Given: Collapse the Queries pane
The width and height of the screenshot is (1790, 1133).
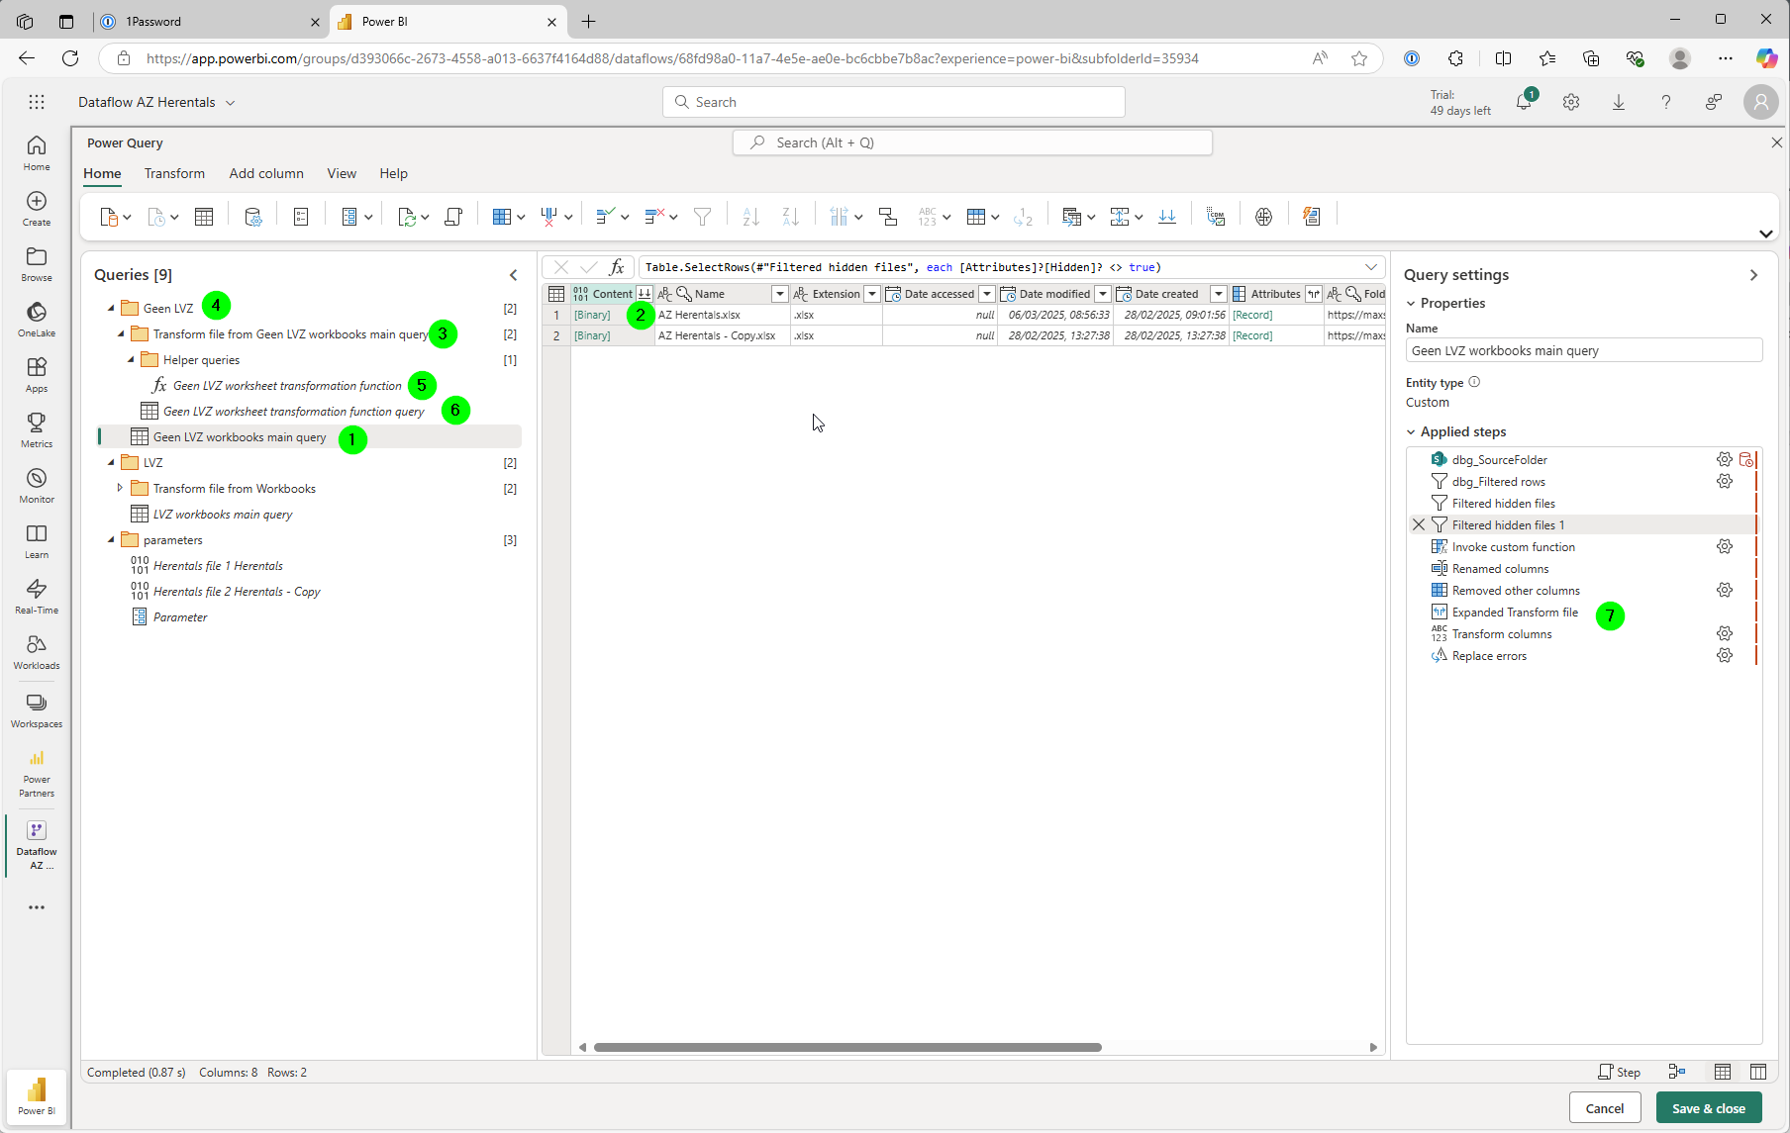Looking at the screenshot, I should coord(513,275).
